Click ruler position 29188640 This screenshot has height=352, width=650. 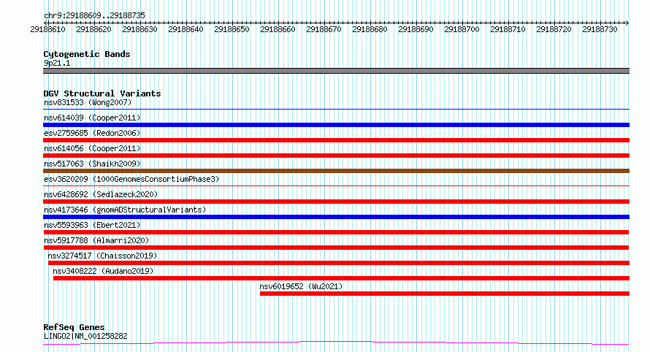186,29
